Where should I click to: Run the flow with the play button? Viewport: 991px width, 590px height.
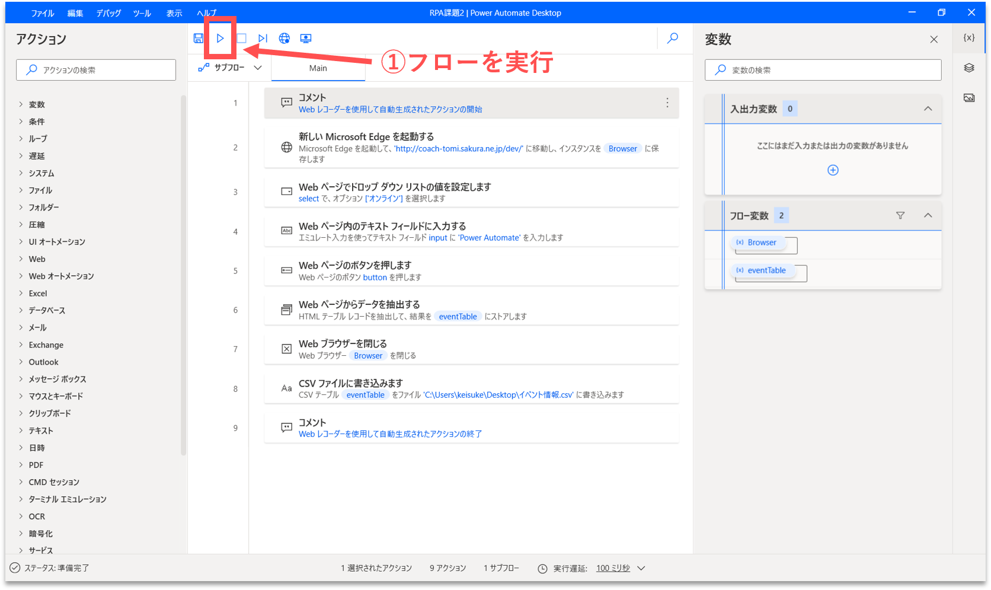tap(220, 39)
